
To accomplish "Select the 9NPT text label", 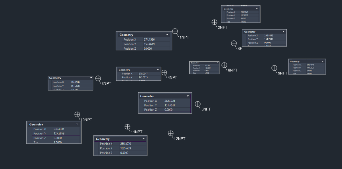I will 283,73.
